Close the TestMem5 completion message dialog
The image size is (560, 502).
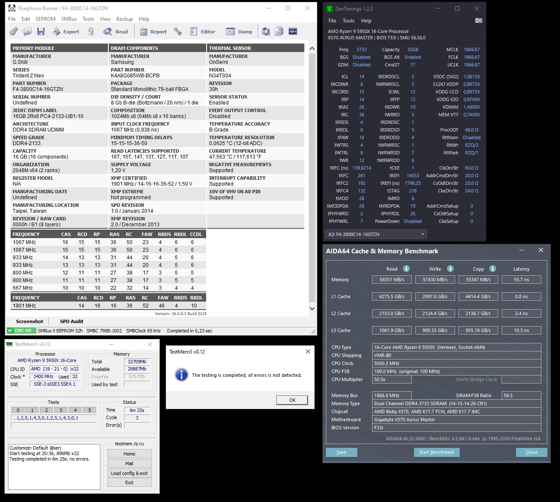308,351
